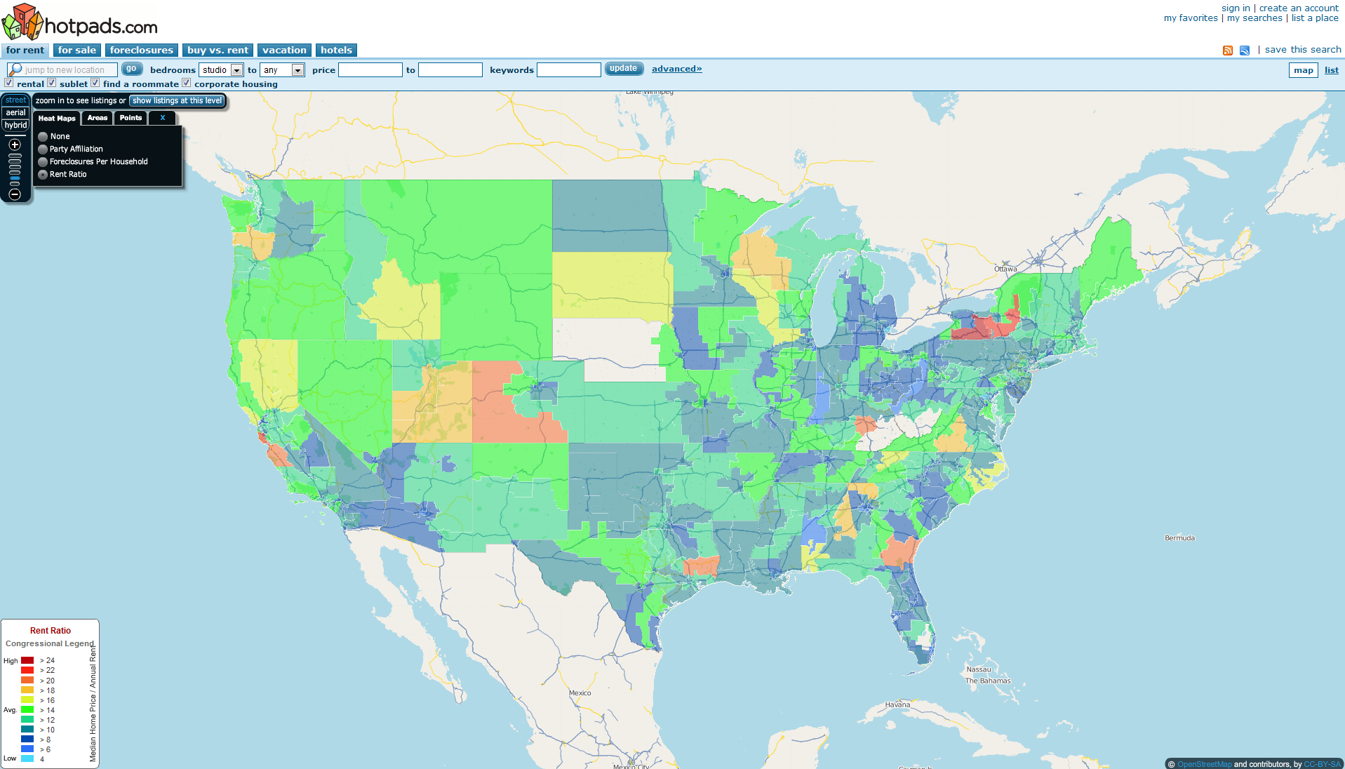The image size is (1345, 769).
Task: Open the Areas tab in map panel
Action: tap(98, 118)
